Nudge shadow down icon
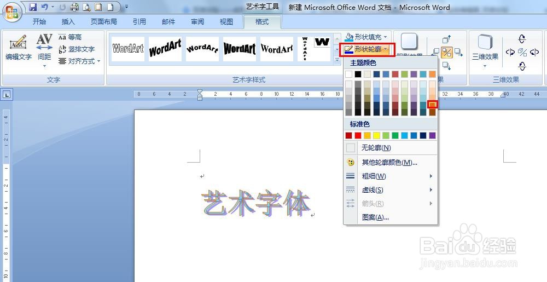 click(x=446, y=65)
